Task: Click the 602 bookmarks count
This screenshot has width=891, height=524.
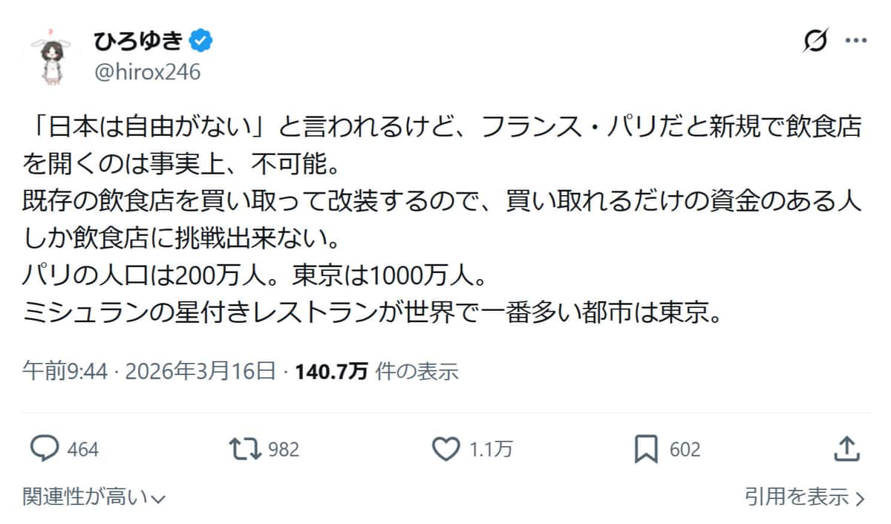Action: (685, 449)
